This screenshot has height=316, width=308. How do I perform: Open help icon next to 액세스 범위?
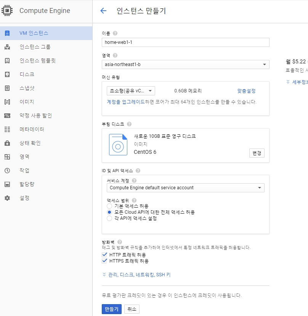[134, 200]
